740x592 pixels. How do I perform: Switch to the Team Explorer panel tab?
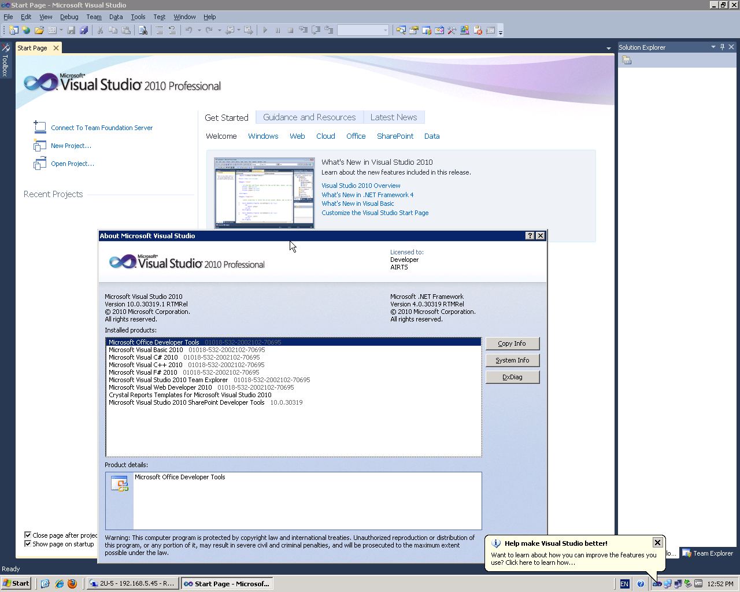coord(708,553)
